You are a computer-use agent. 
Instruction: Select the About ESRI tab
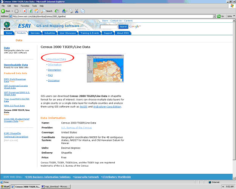(123, 33)
